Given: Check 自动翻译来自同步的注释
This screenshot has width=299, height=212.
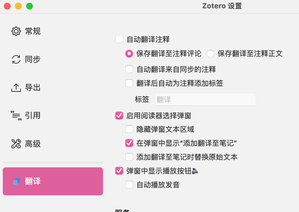Looking at the screenshot, I should click(x=129, y=69).
